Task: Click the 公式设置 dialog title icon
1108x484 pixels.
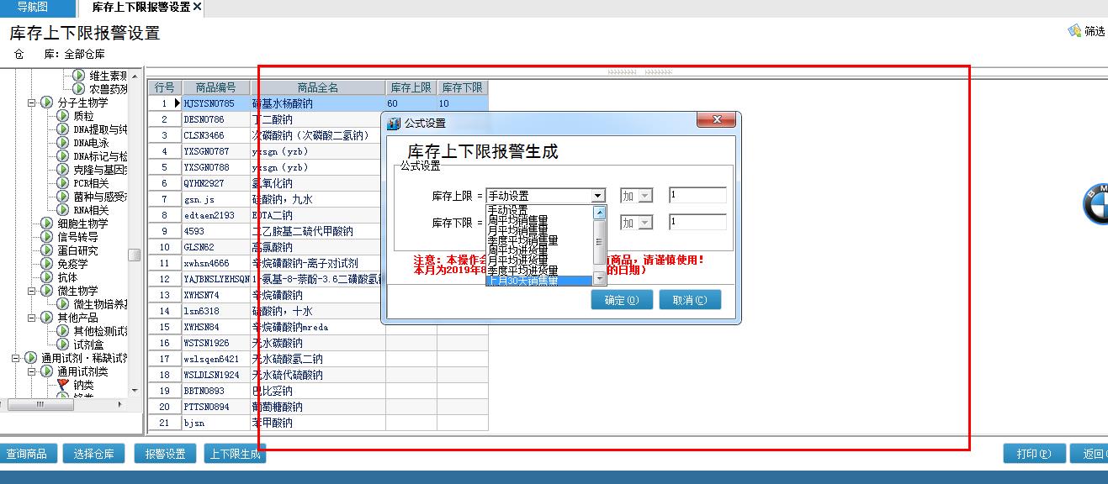Action: pyautogui.click(x=393, y=123)
